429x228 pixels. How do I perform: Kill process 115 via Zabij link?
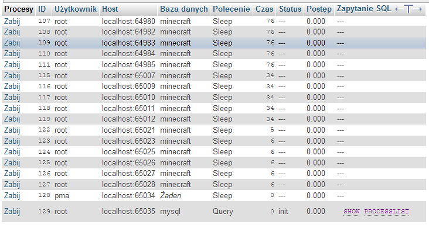point(12,75)
